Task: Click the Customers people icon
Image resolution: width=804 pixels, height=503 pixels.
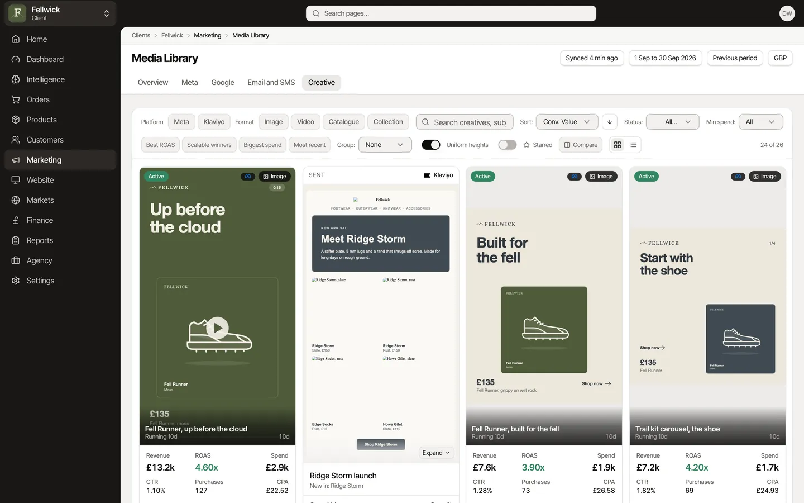Action: coord(16,140)
